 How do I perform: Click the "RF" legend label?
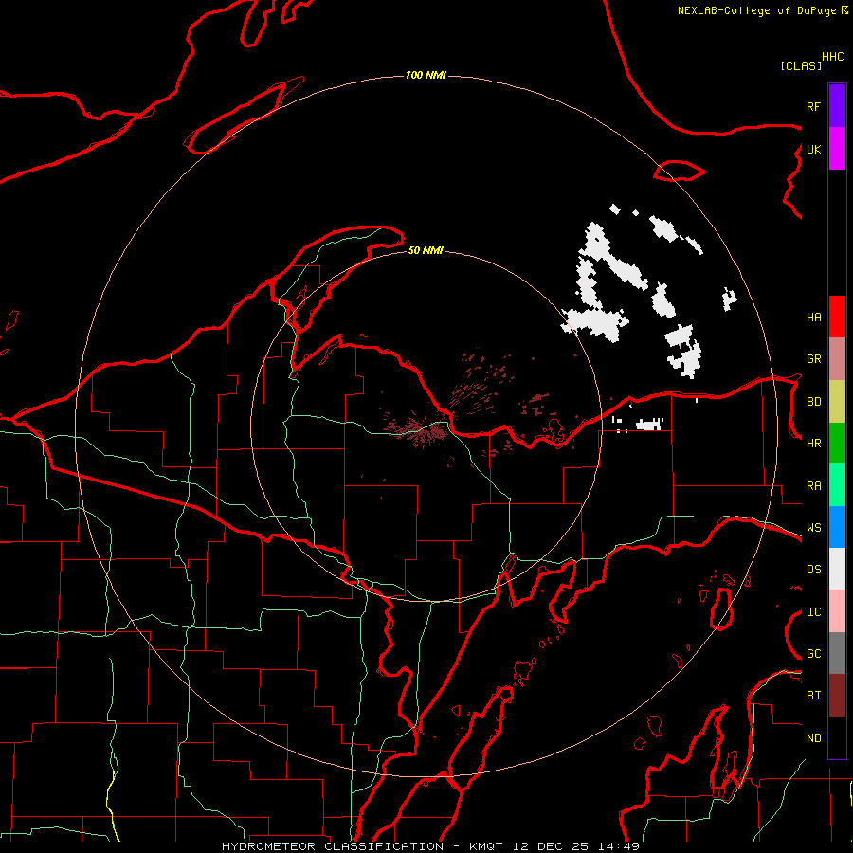click(x=813, y=106)
